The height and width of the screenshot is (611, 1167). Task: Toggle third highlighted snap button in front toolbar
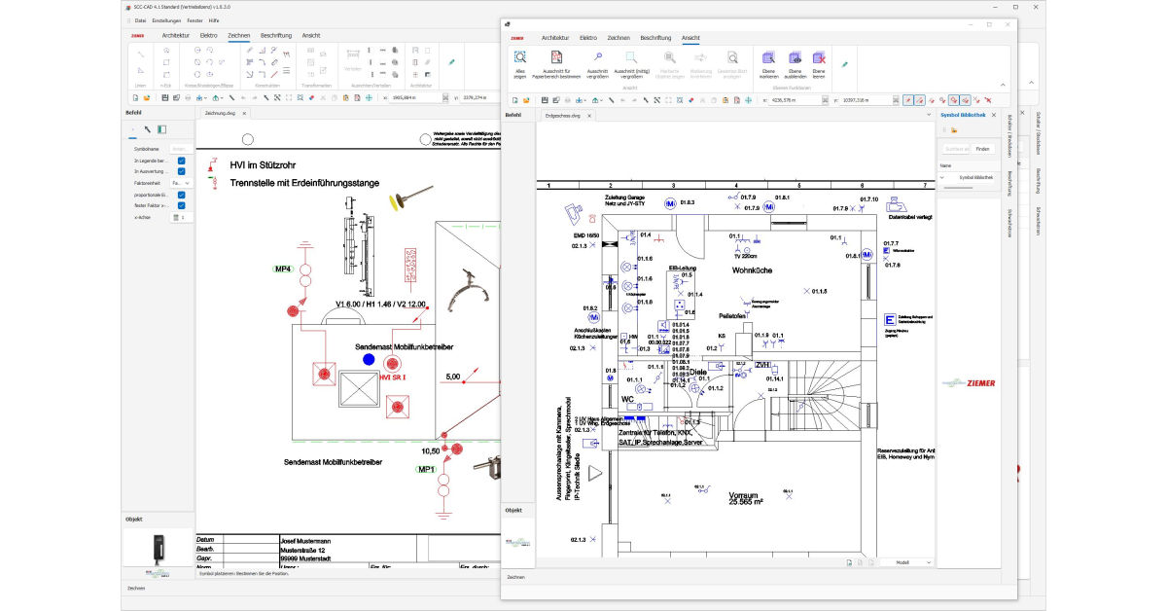coord(954,100)
